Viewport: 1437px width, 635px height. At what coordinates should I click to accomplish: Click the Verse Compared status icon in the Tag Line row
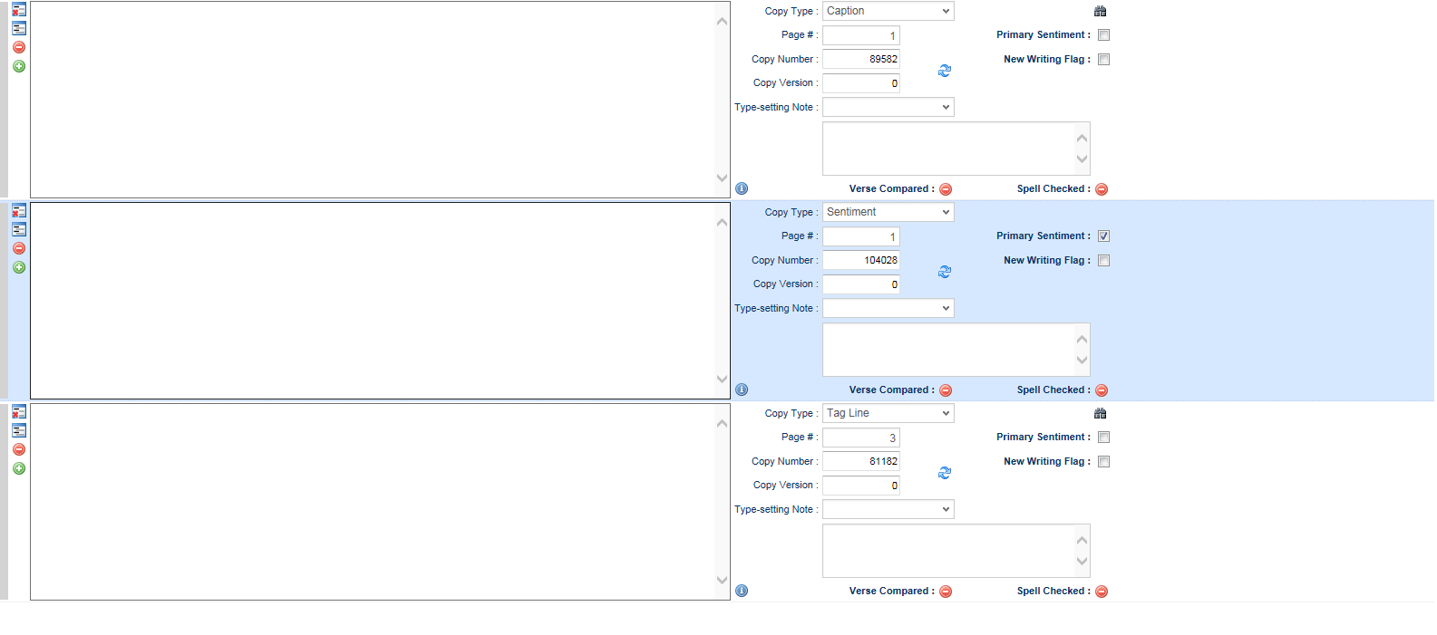pyautogui.click(x=946, y=592)
